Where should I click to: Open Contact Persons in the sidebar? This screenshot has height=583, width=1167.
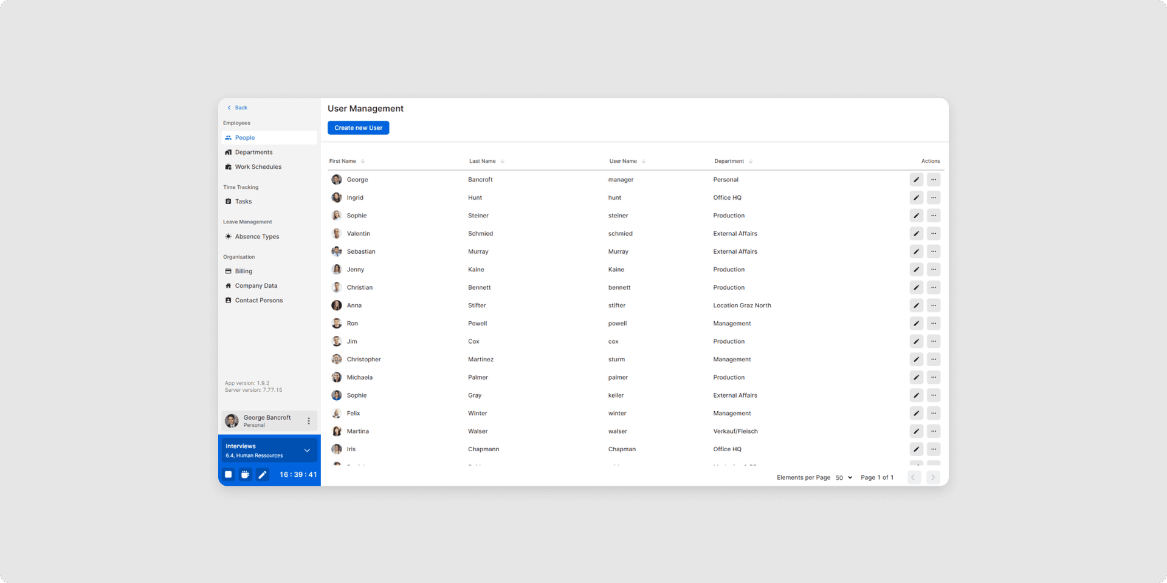[269, 301]
